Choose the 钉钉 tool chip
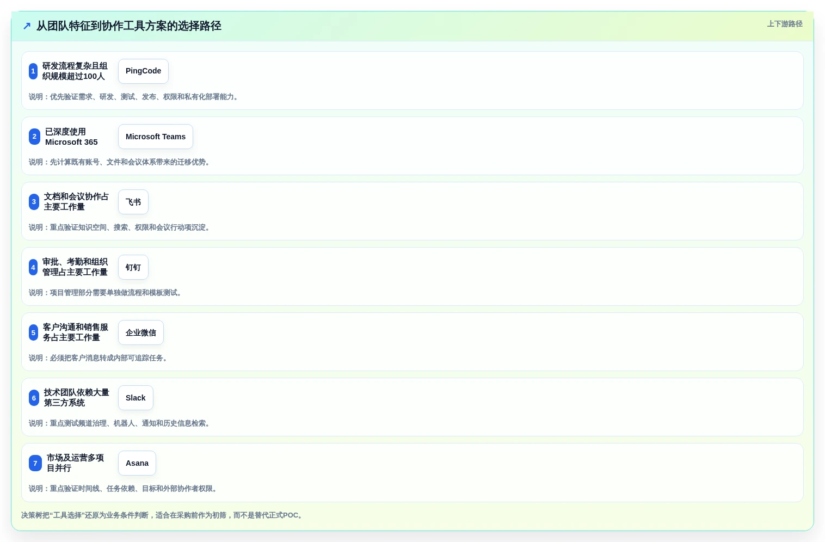The width and height of the screenshot is (825, 542). (133, 267)
